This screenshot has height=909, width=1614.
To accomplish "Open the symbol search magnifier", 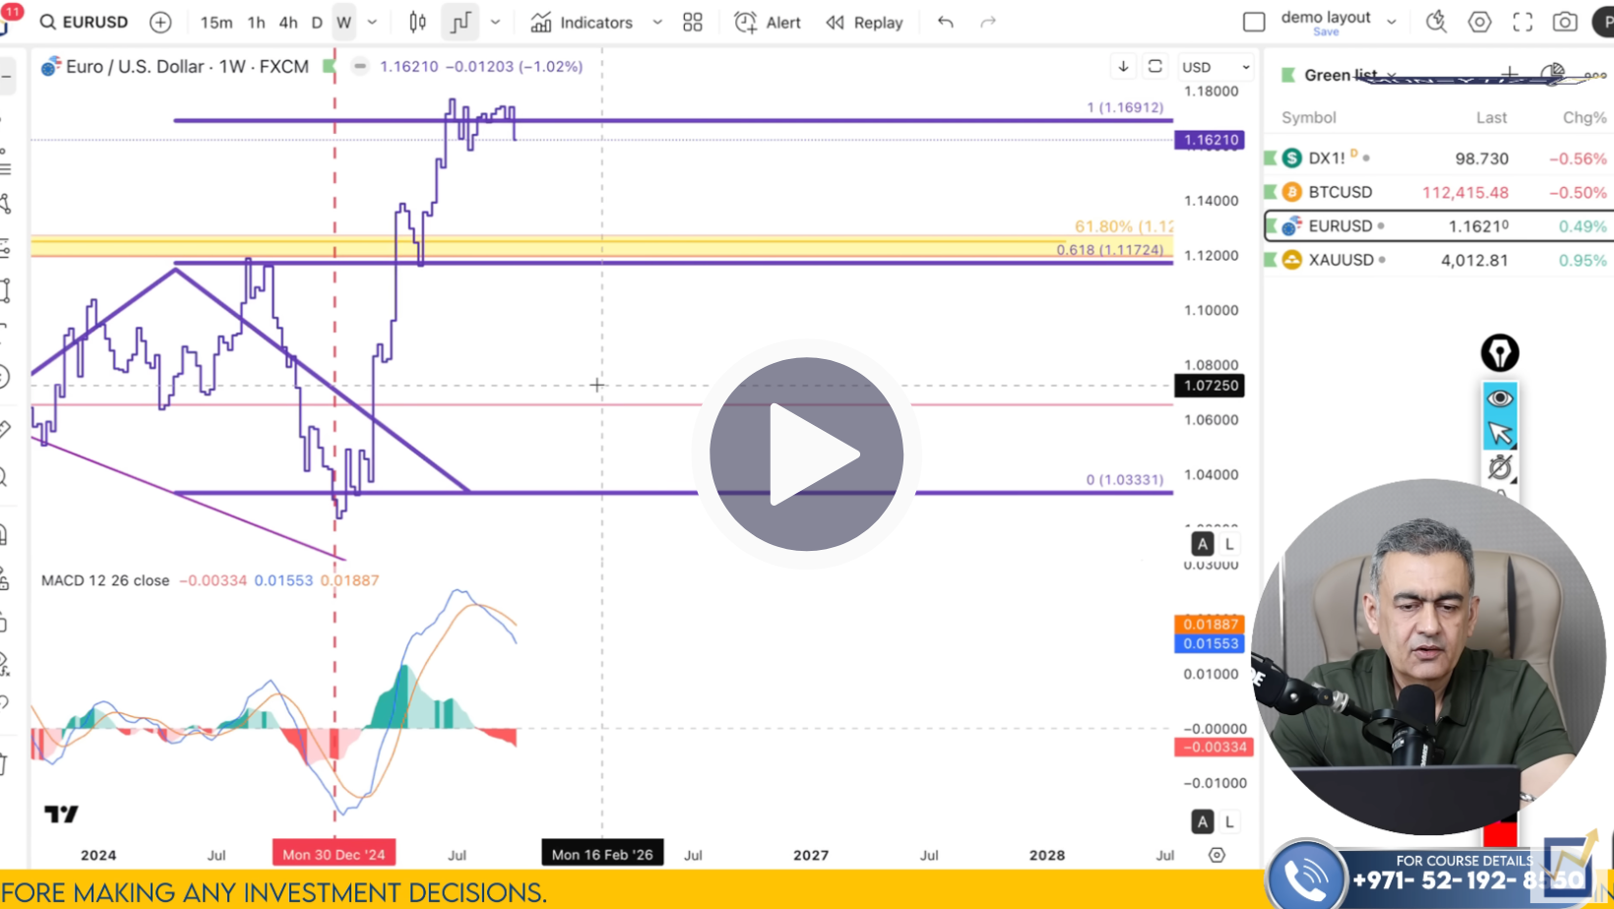I will click(x=47, y=22).
